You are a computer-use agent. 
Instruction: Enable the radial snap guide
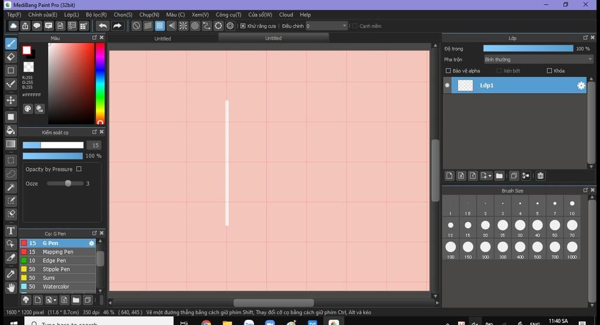coord(183,26)
